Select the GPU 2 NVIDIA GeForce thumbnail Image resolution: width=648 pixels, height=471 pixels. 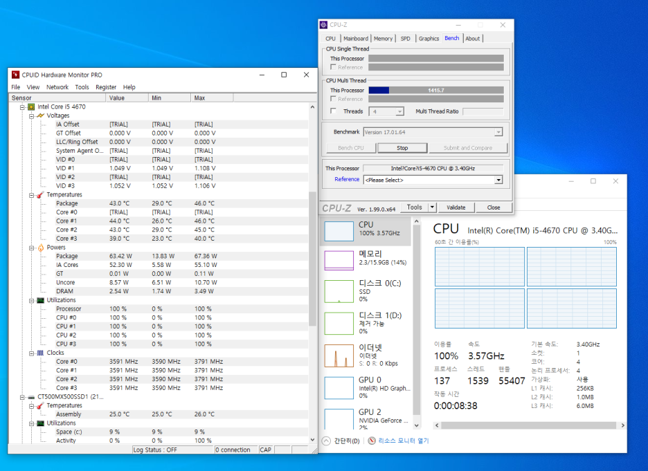pos(339,419)
